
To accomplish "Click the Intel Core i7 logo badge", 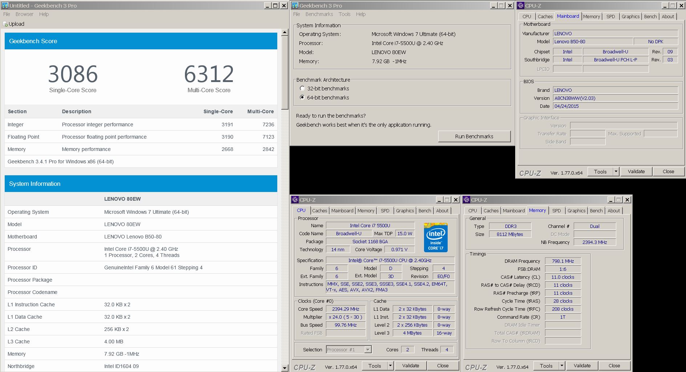I will tap(436, 237).
